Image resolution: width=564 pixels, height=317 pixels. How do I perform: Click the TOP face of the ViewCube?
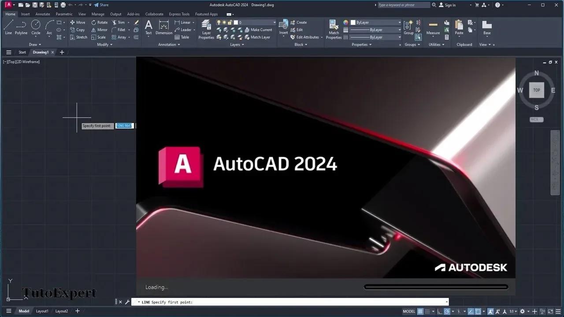coord(537,90)
